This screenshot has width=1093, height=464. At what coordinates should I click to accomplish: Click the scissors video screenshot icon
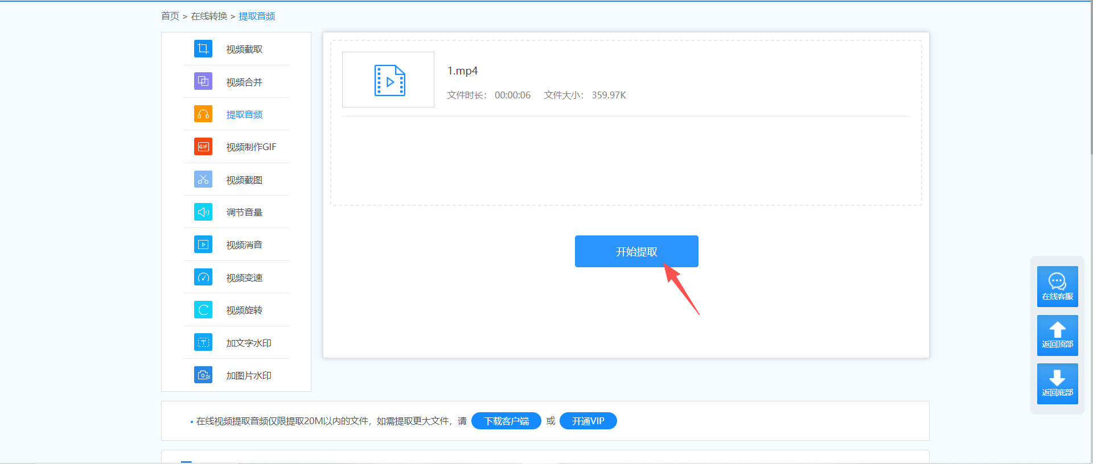(203, 180)
